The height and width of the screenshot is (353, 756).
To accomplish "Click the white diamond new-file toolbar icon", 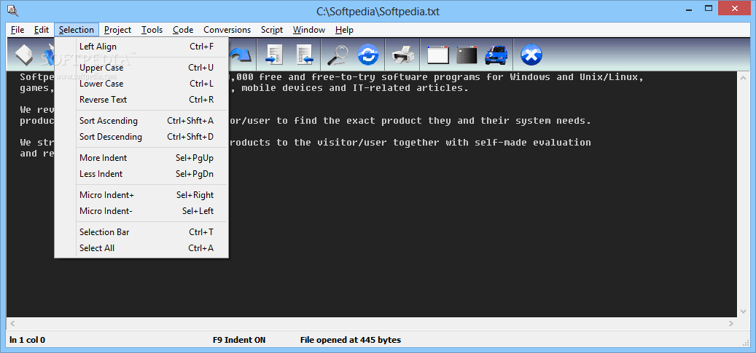I will pos(23,55).
